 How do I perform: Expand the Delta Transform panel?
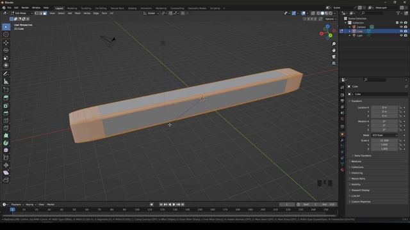[362, 156]
